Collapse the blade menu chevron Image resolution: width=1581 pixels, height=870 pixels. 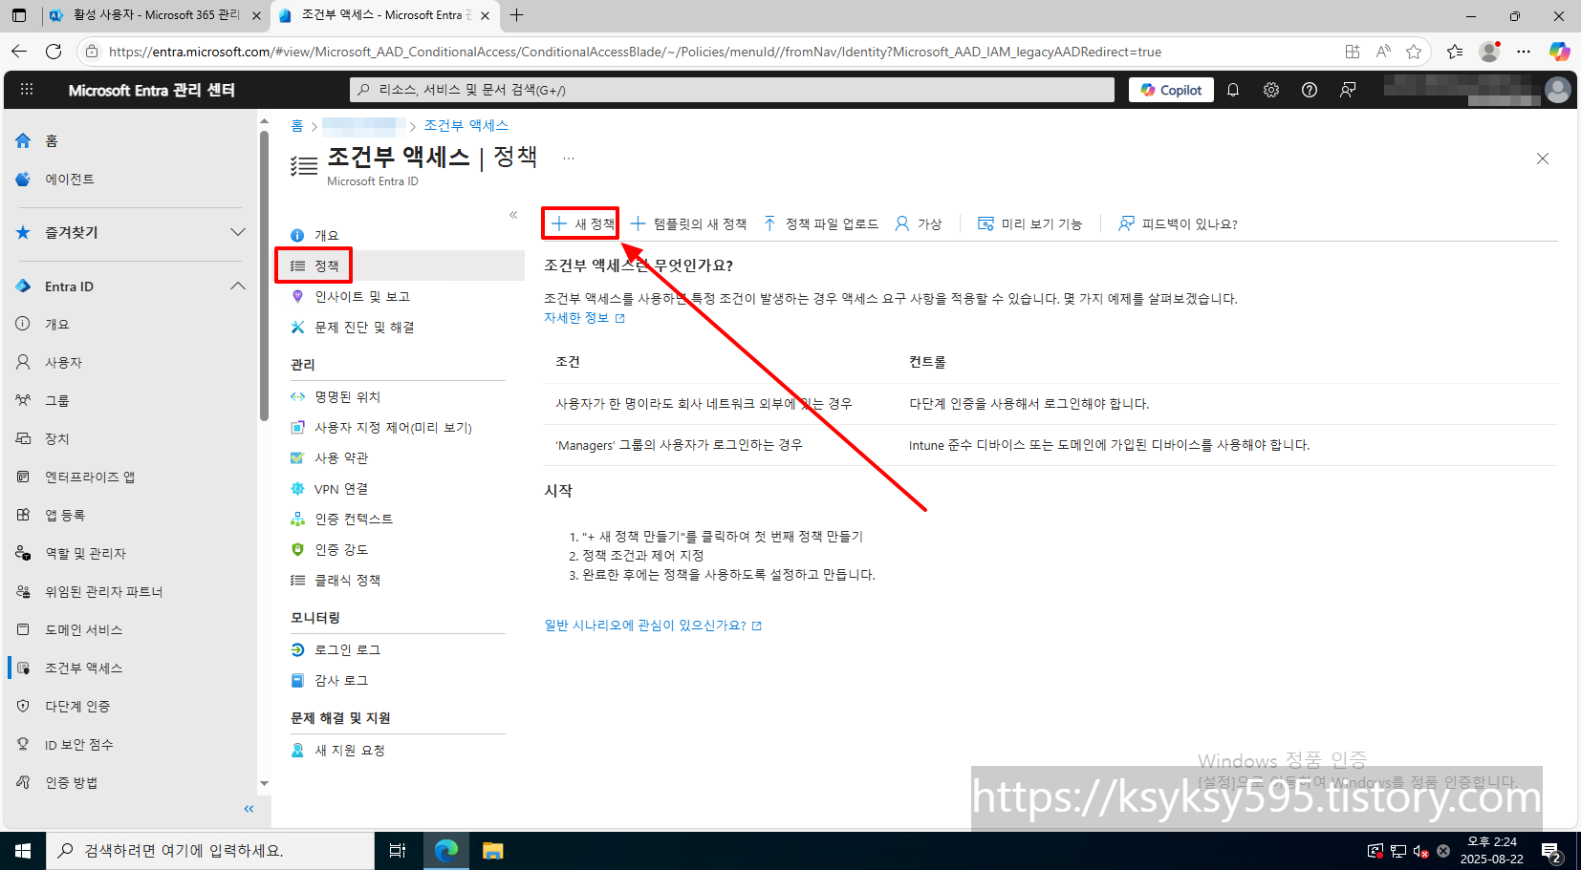pyautogui.click(x=513, y=215)
